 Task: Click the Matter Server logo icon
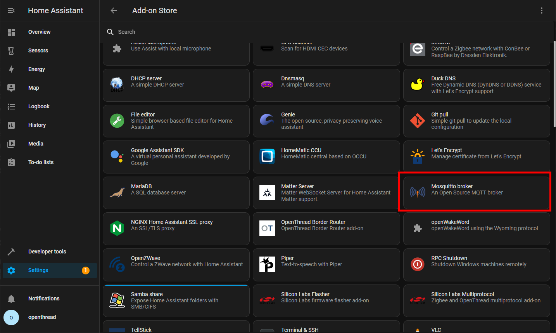[267, 193]
